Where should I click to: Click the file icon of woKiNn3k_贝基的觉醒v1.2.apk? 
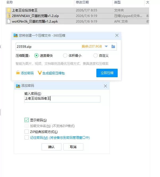(x=9, y=21)
